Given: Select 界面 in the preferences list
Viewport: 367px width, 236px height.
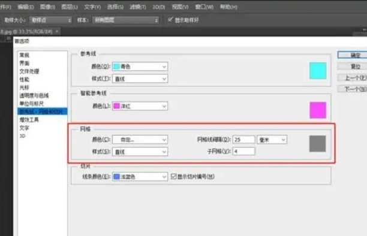Looking at the screenshot, I should (25, 63).
